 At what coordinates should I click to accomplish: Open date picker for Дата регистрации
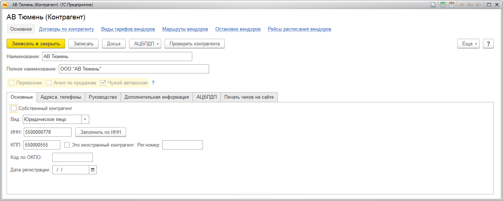pyautogui.click(x=93, y=170)
